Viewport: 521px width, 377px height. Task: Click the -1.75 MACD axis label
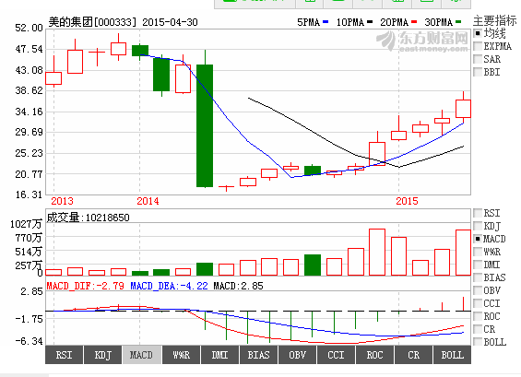(29, 319)
